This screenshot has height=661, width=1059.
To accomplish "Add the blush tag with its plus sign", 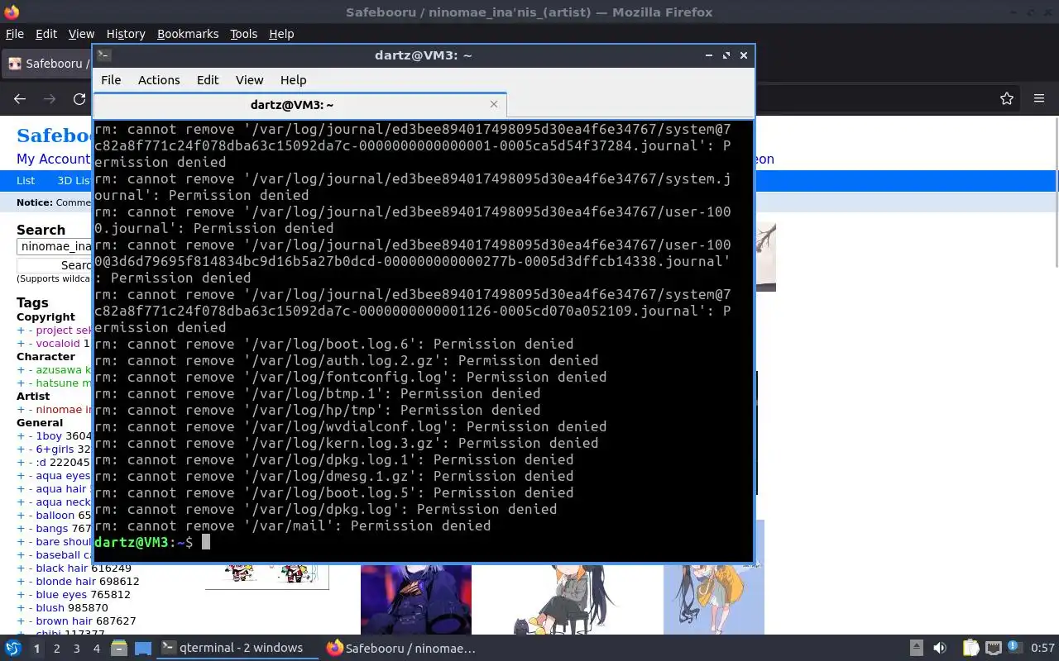I will tap(21, 607).
